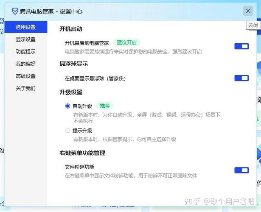The width and height of the screenshot is (261, 212).
Task: Show the 关于我们 page
Action: pos(25,89)
